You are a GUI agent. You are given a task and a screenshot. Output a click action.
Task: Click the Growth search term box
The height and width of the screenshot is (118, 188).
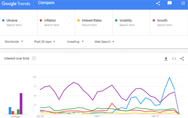(169, 22)
